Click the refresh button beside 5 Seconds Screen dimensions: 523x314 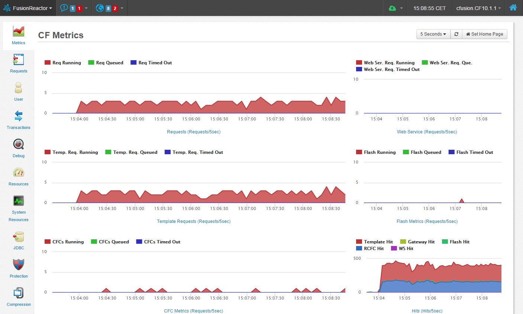[456, 34]
